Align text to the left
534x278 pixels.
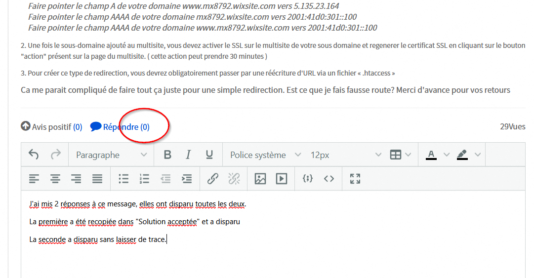coord(34,179)
